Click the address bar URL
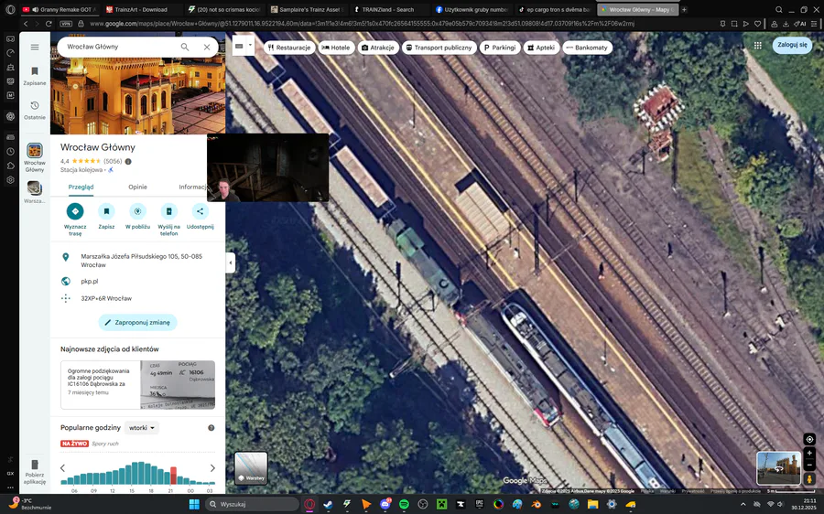Viewport: 824px width, 514px height. pos(362,24)
